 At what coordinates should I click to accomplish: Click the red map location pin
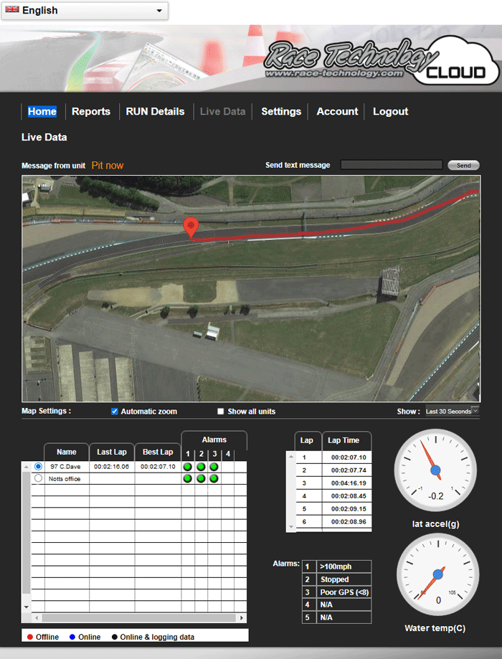point(190,226)
